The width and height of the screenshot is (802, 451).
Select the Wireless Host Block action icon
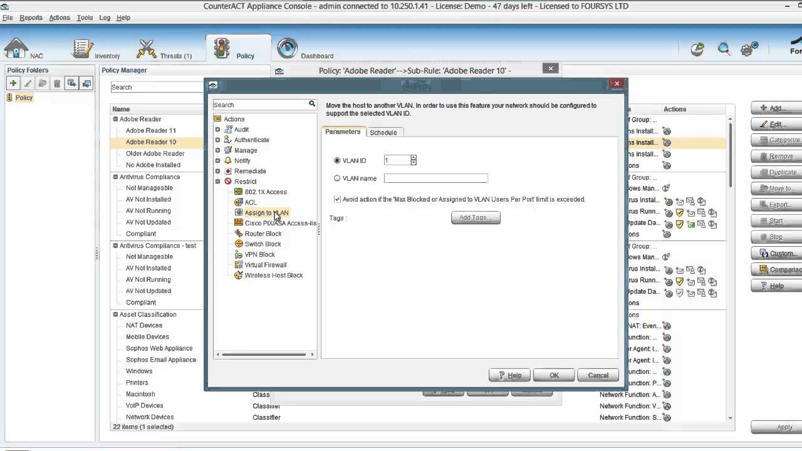click(x=239, y=275)
